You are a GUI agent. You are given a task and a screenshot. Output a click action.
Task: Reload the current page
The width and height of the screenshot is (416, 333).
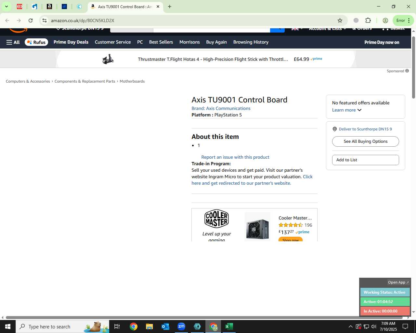point(31,20)
